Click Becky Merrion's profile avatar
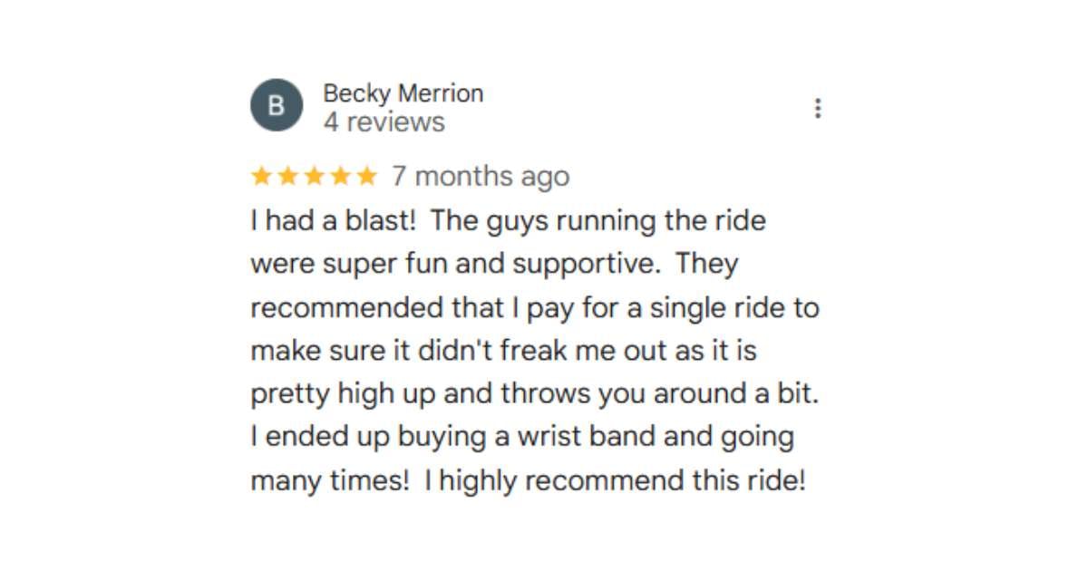The height and width of the screenshot is (571, 1088). 277,105
